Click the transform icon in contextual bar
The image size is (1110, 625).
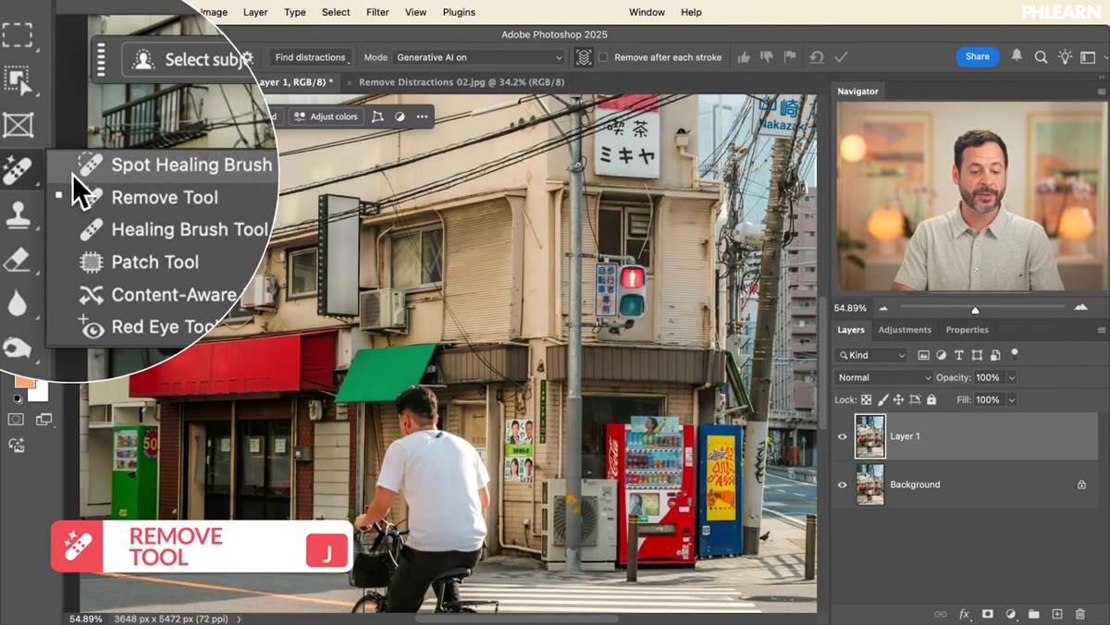point(377,116)
